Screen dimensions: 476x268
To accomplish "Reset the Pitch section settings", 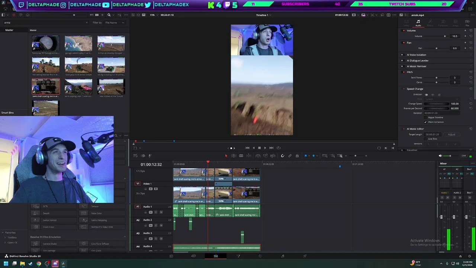I will click(x=471, y=72).
